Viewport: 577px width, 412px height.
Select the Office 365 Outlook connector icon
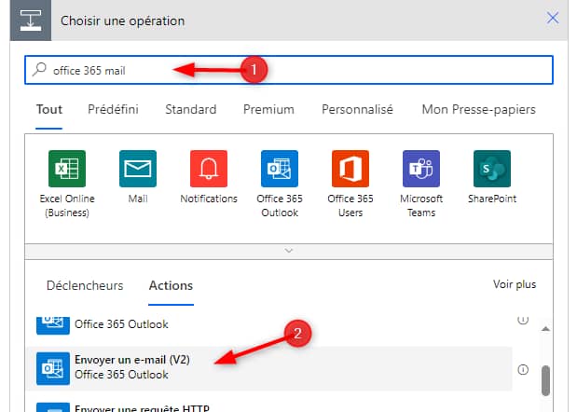tap(280, 169)
